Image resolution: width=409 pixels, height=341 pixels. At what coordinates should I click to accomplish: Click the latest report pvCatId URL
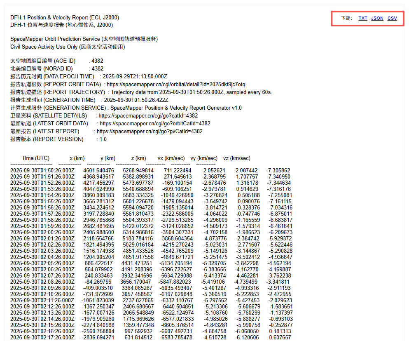coord(150,131)
